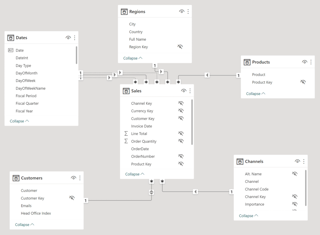Select the Invoice Date field in Sales

pos(141,126)
